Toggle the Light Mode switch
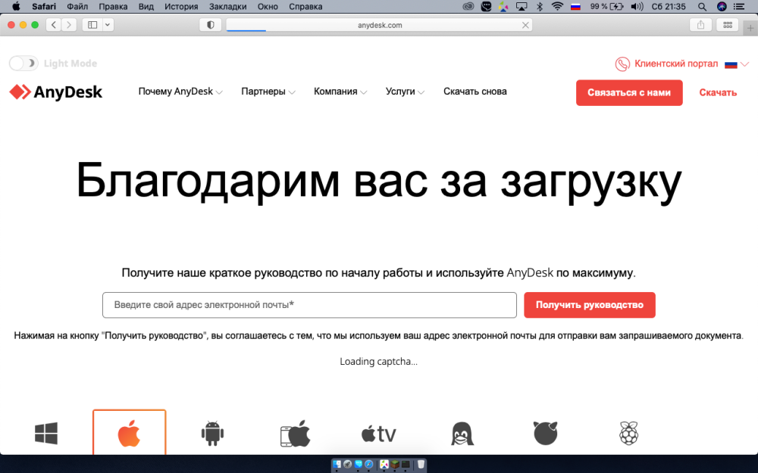The width and height of the screenshot is (758, 473). click(23, 64)
